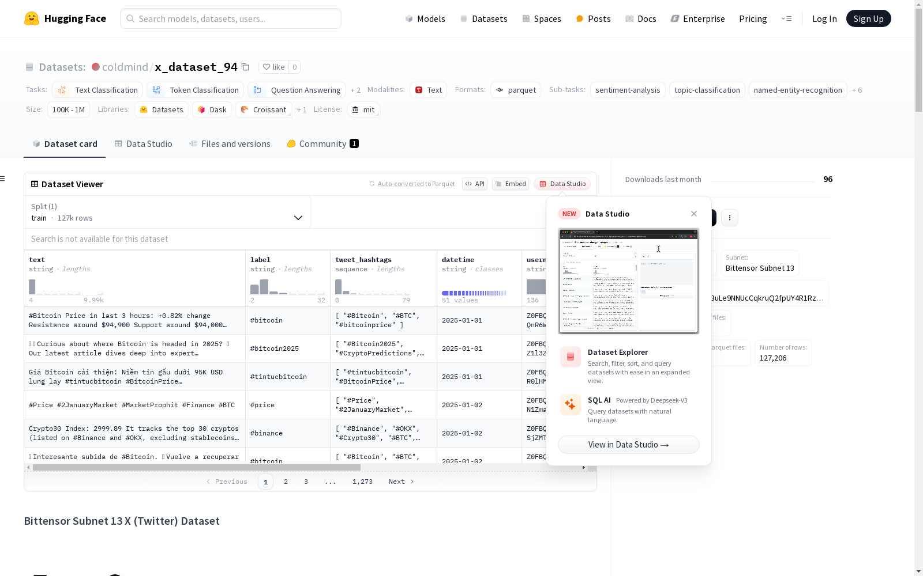
Task: Open the Models nav item
Action: click(x=425, y=18)
